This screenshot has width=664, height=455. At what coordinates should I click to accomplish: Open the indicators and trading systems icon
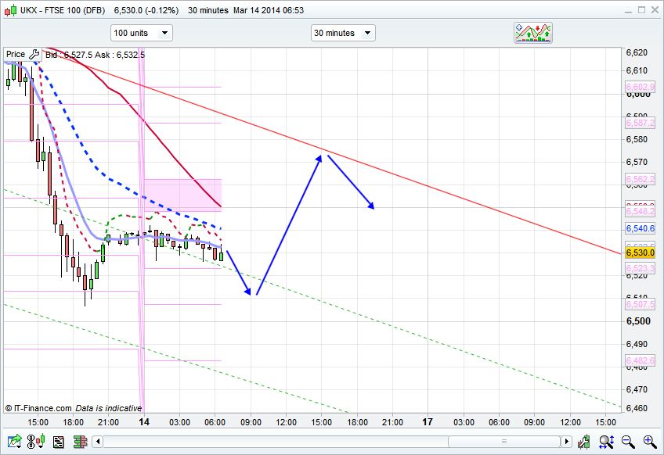pyautogui.click(x=533, y=33)
